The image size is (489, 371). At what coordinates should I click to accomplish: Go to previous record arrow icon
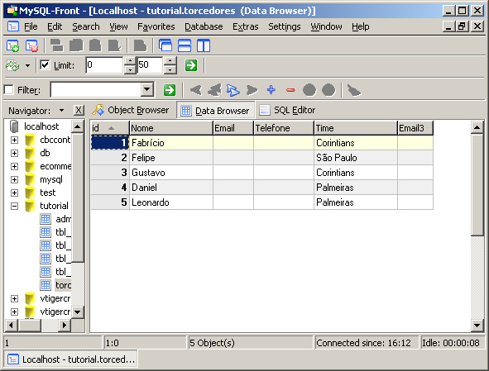click(214, 90)
